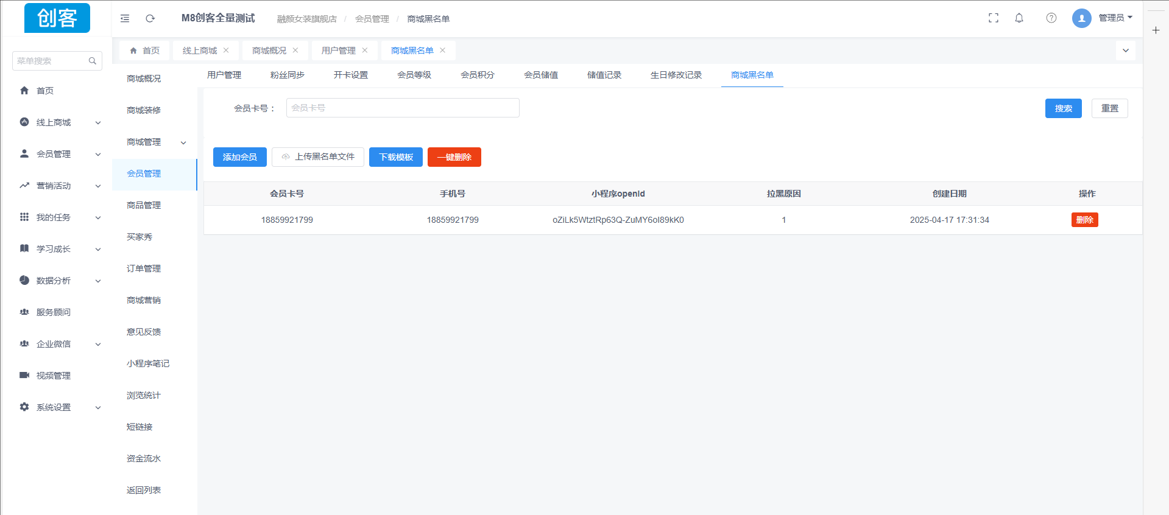The height and width of the screenshot is (515, 1169).
Task: Delete blacklist row 18859921799
Action: [1085, 220]
